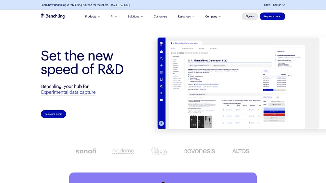Follow the Read the blog link

[120, 5]
